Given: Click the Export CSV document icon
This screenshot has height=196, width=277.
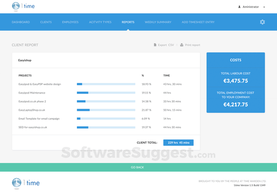Looking at the screenshot, I should pyautogui.click(x=155, y=45).
